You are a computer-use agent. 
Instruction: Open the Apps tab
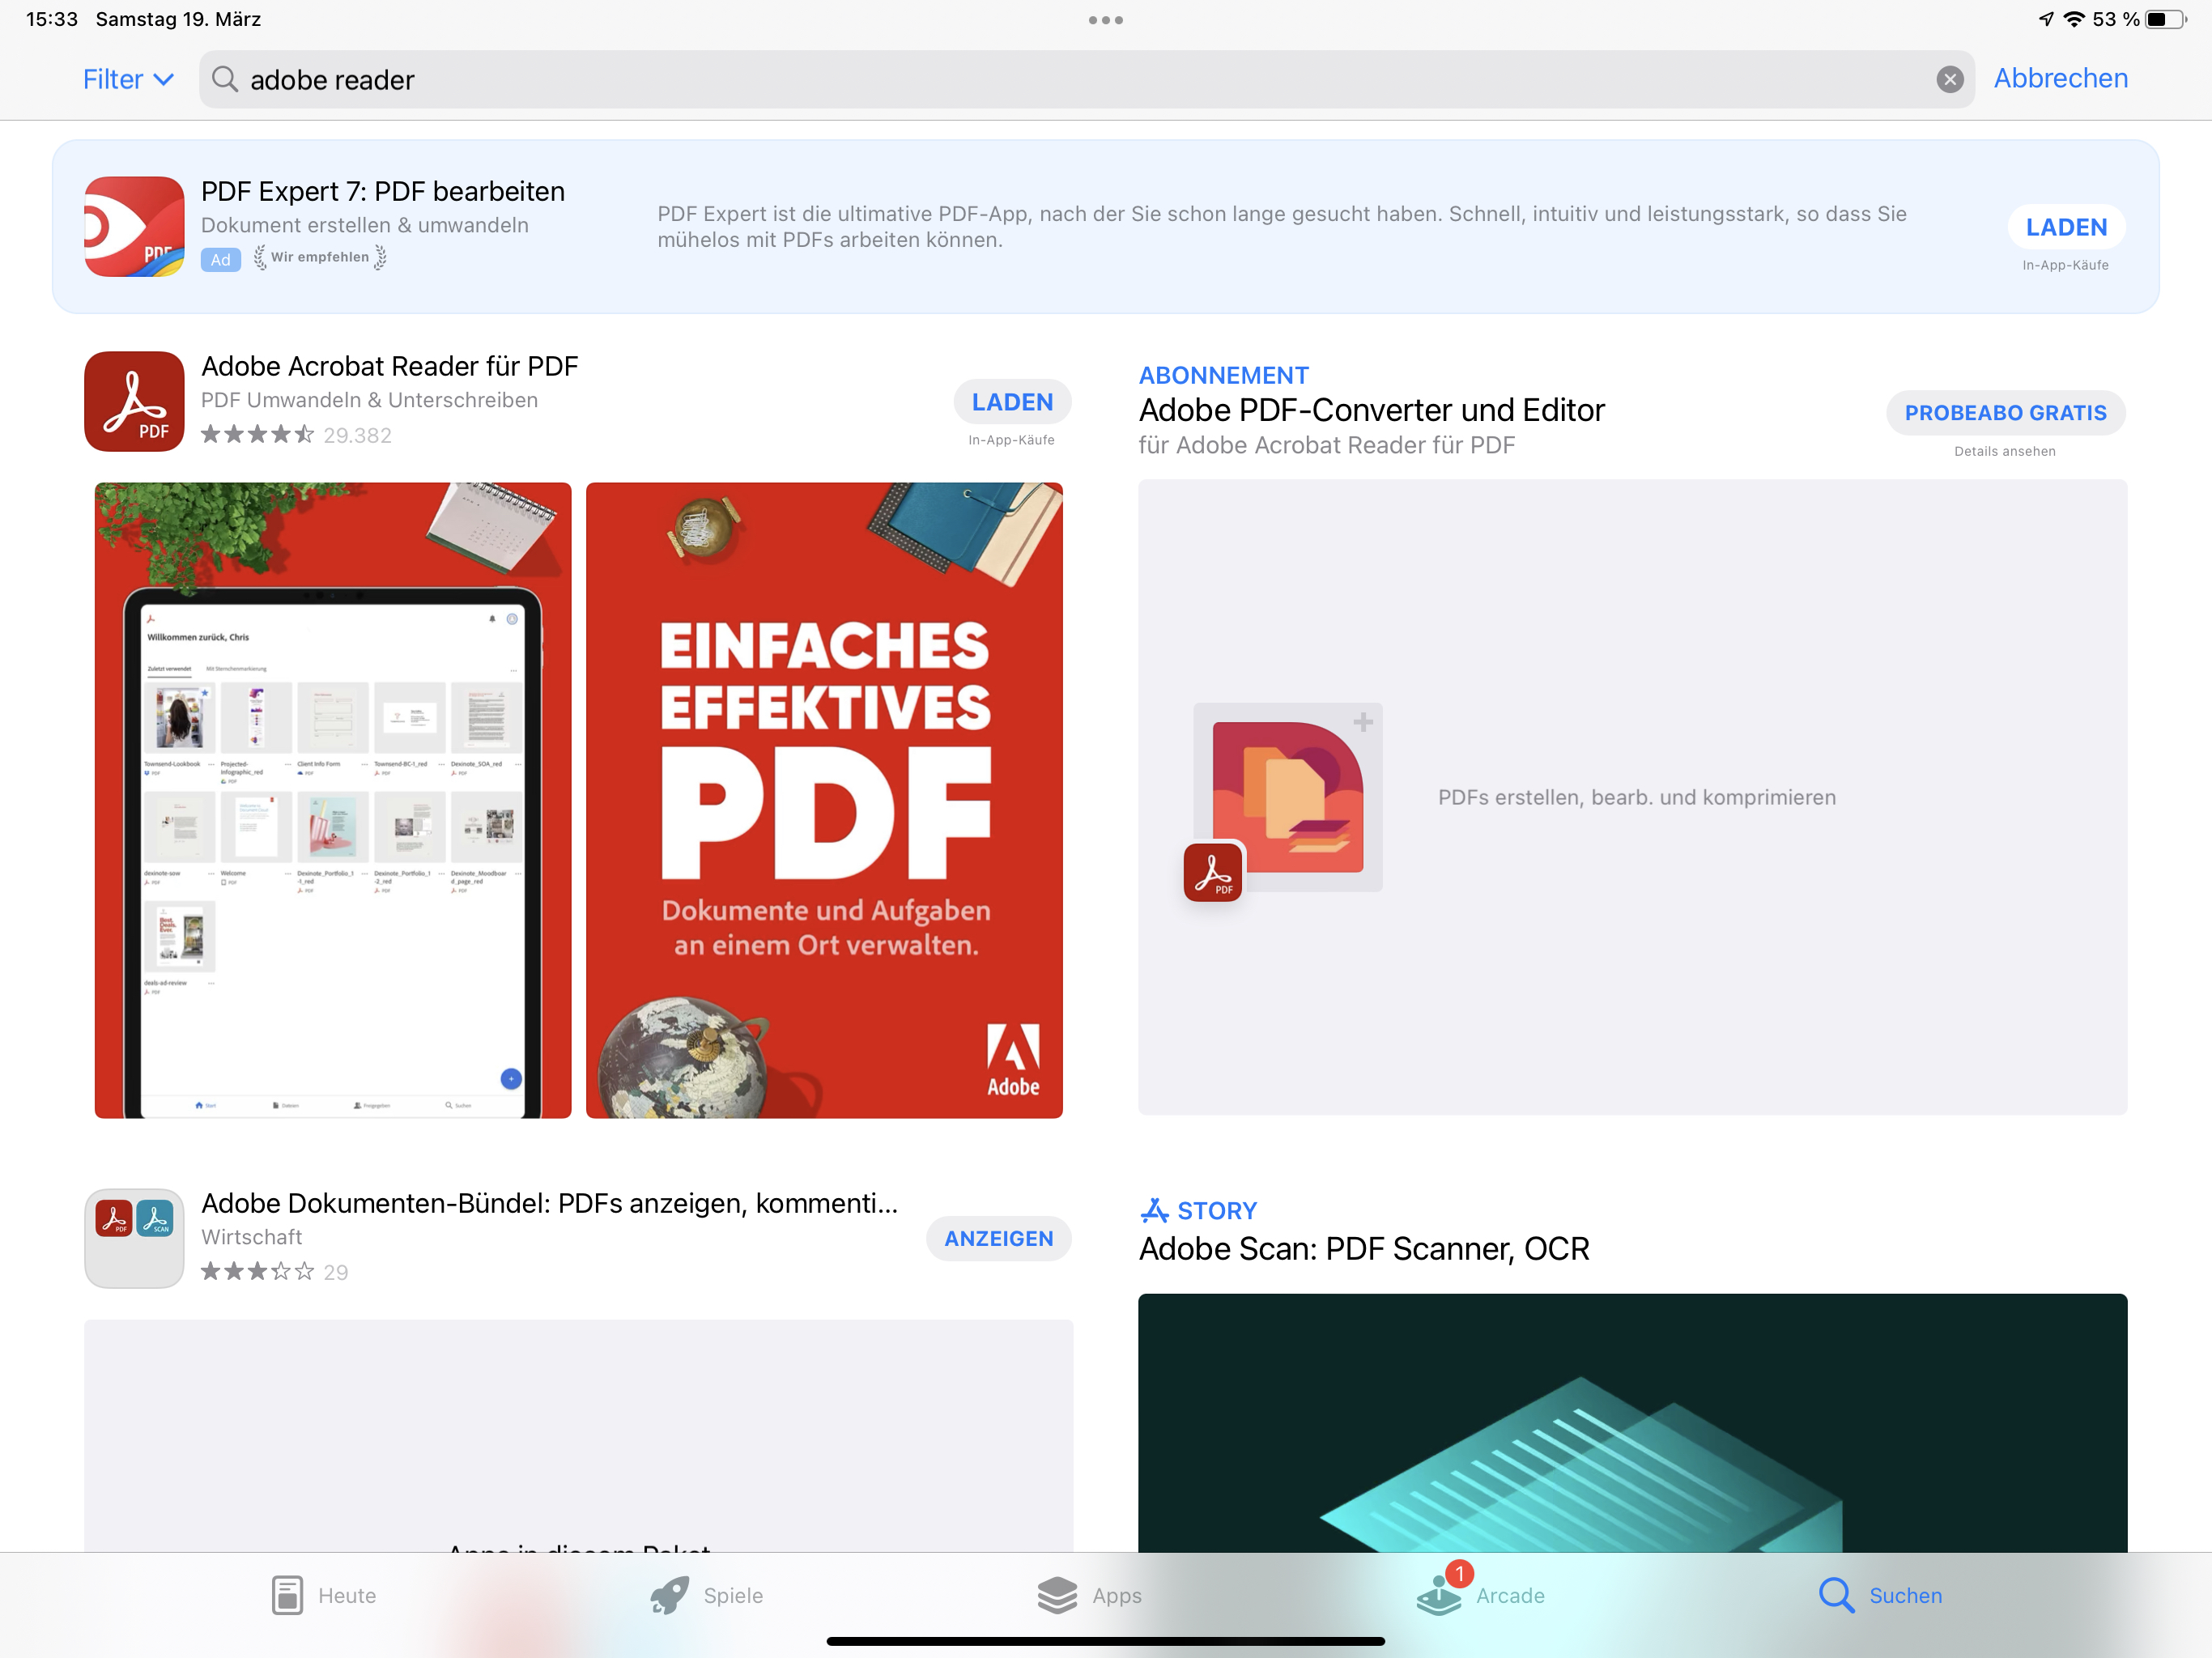(1090, 1595)
